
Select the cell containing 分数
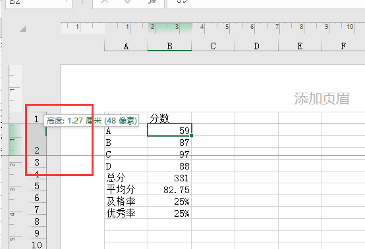point(169,118)
